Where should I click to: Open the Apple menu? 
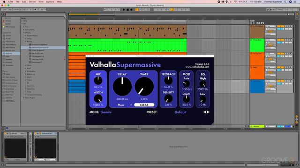[4, 2]
